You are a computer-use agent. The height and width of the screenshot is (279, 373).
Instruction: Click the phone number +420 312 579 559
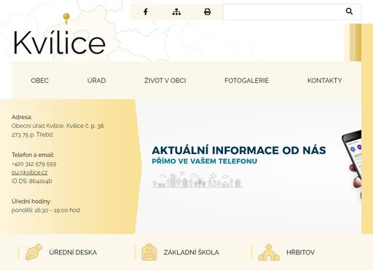(x=34, y=164)
